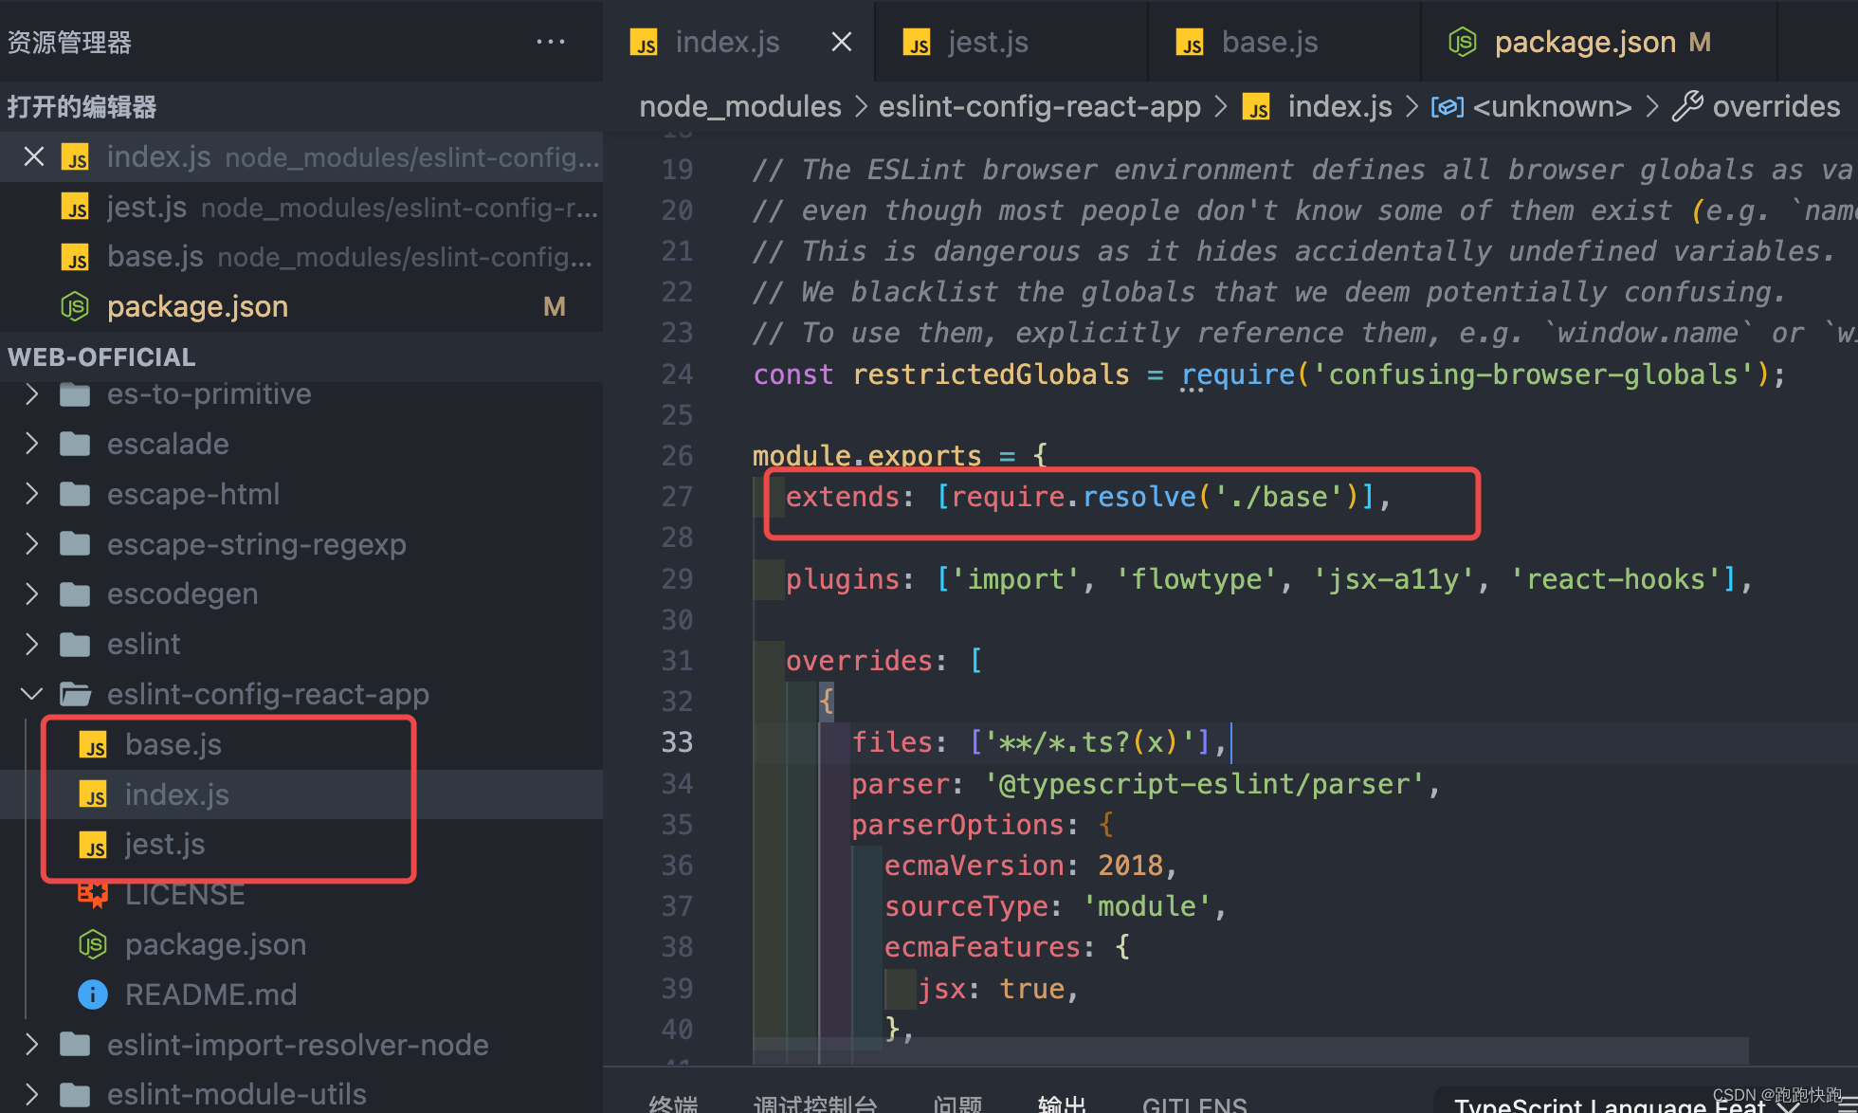Viewport: 1858px width, 1113px height.
Task: Click overrides in the breadcrumb
Action: tap(1776, 106)
